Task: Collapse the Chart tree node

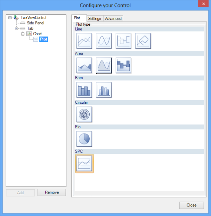Action: 23,34
